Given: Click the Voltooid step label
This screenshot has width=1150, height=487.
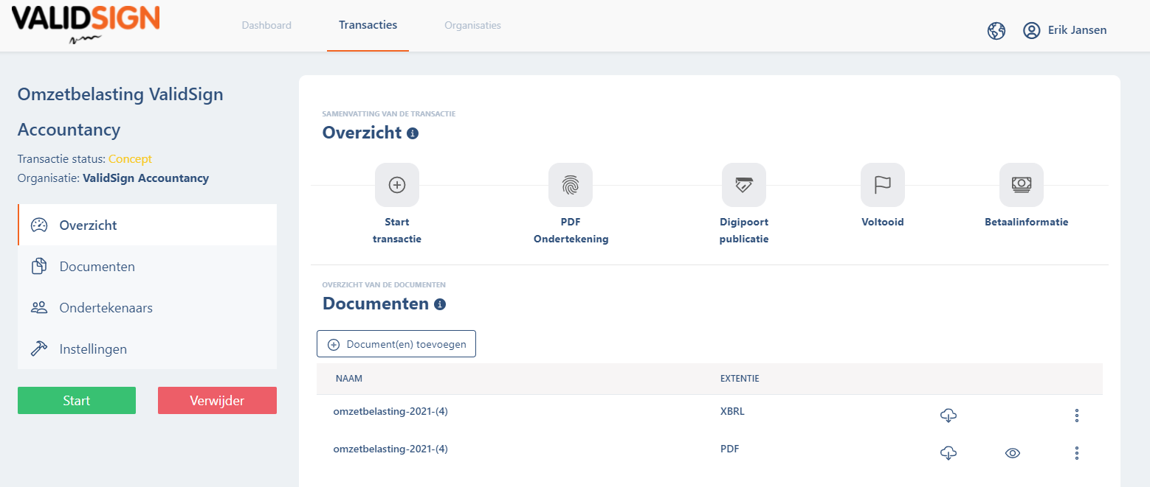Looking at the screenshot, I should coord(883,222).
